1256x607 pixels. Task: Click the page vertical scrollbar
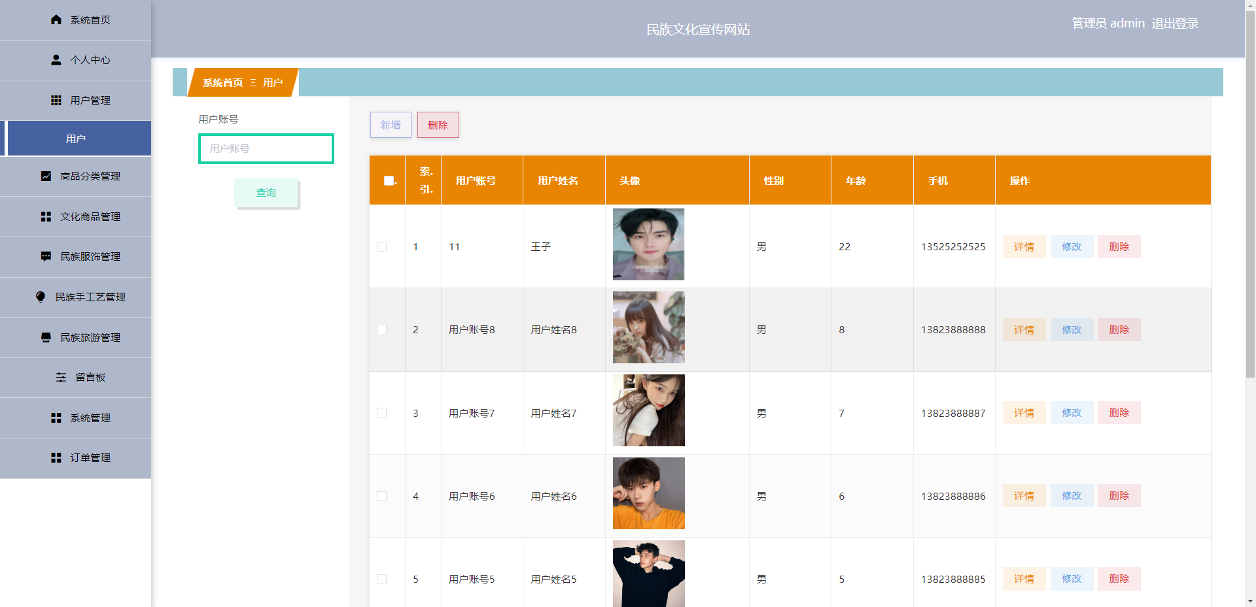tap(1250, 196)
